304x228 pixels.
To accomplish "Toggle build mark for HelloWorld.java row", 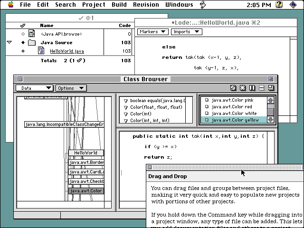I will [x=23, y=51].
